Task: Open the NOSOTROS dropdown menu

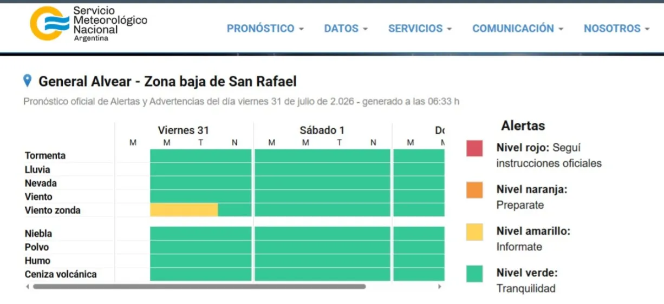Action: point(616,29)
